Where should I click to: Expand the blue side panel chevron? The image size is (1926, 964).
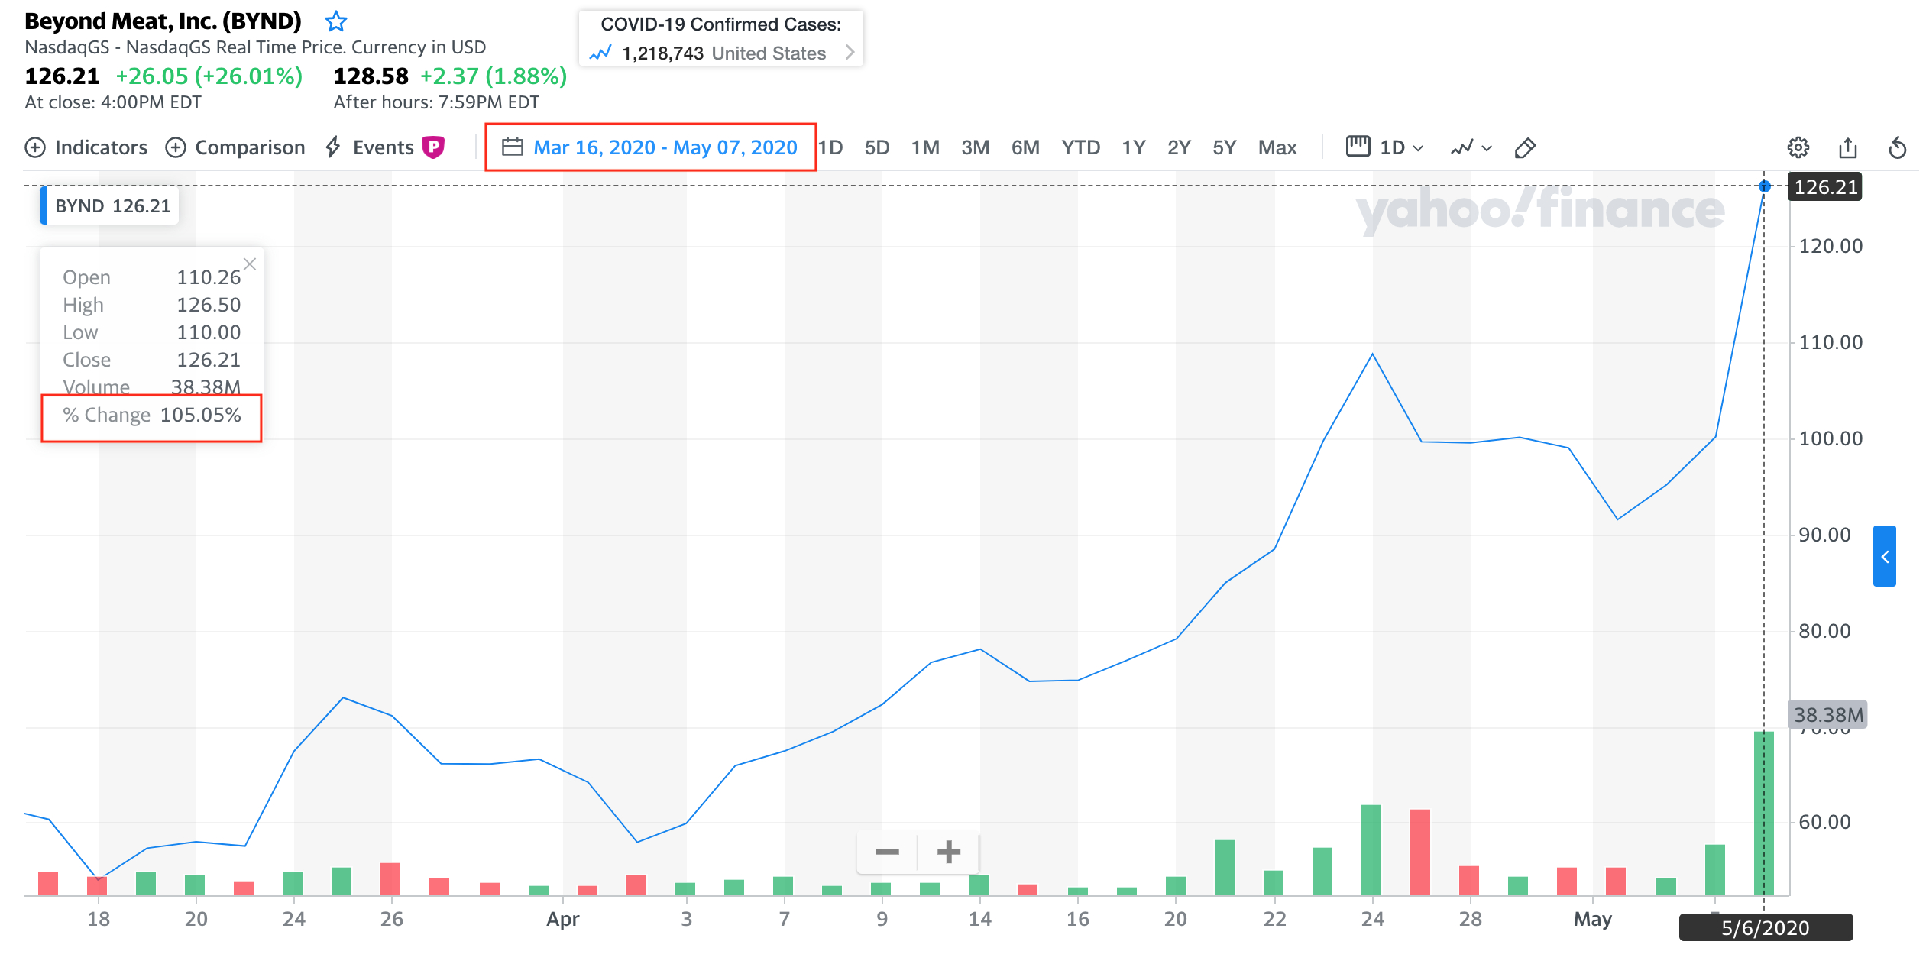click(x=1885, y=556)
